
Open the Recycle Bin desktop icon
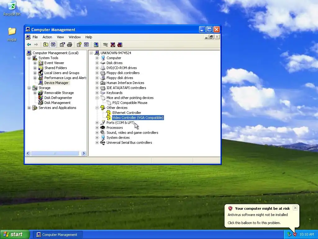point(12,8)
